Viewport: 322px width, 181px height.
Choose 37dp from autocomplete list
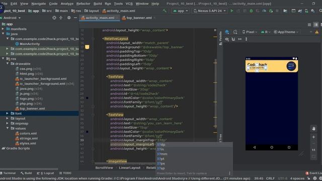pyautogui.click(x=194, y=144)
